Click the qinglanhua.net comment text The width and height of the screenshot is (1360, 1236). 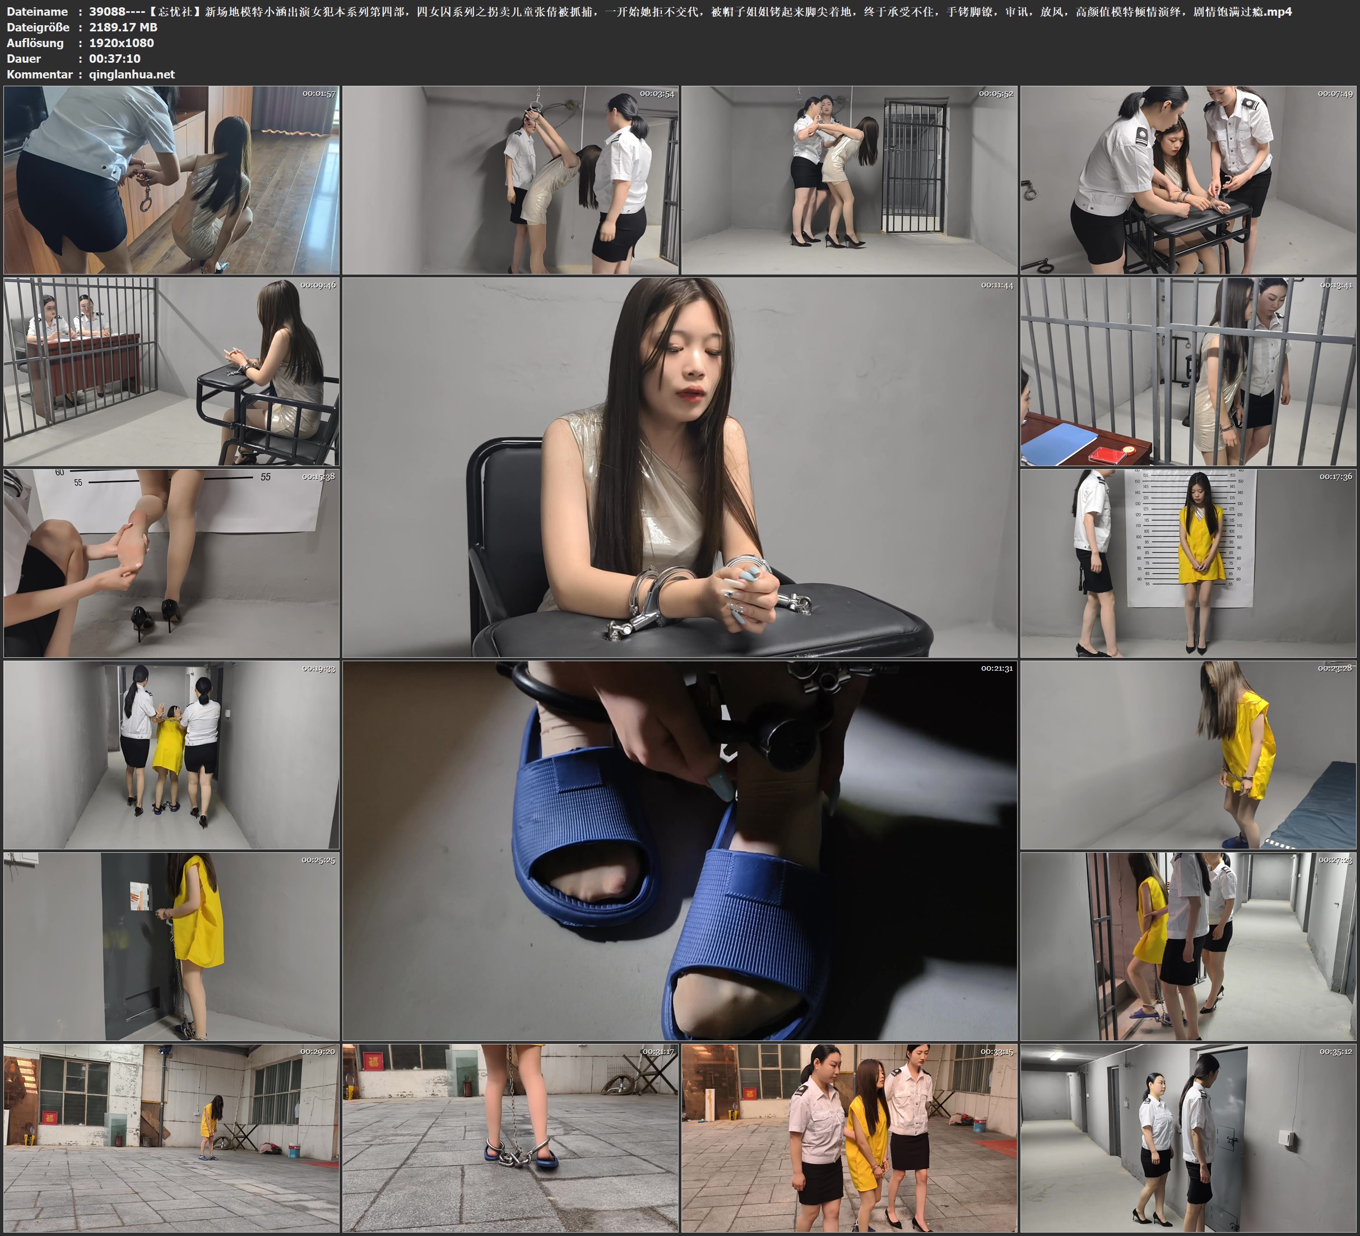pos(132,74)
